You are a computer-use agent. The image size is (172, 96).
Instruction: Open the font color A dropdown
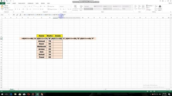(32, 9)
